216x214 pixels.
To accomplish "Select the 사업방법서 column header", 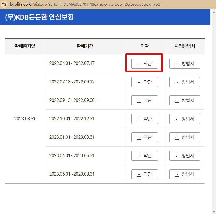I will 185,46.
